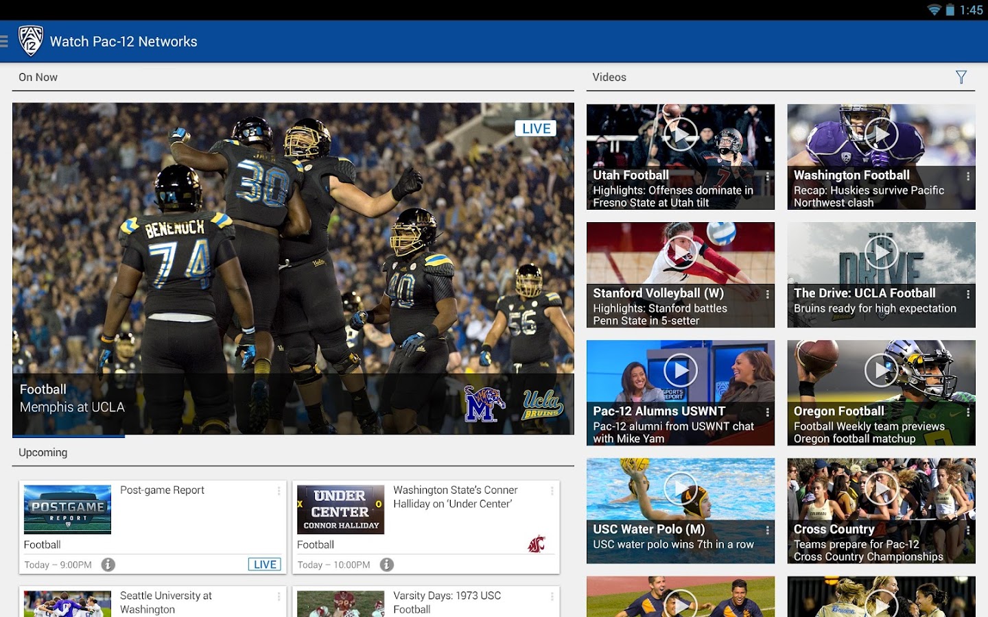
Task: Open overflow menu for Washington Football video
Action: pos(968,176)
